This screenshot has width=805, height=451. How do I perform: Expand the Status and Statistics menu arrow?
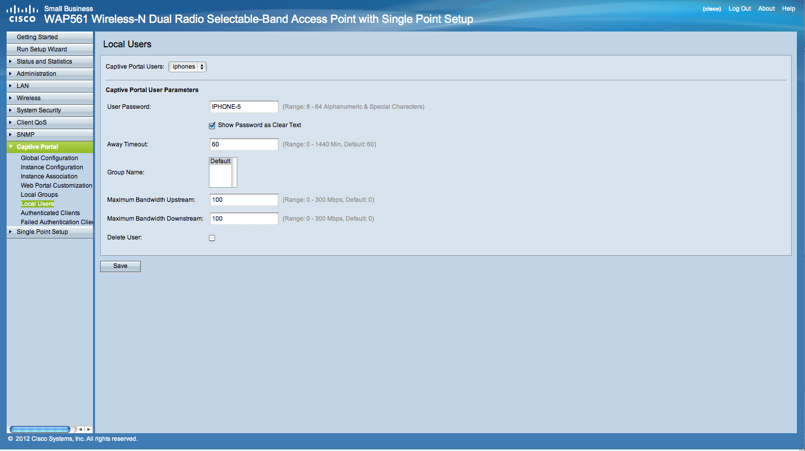10,62
